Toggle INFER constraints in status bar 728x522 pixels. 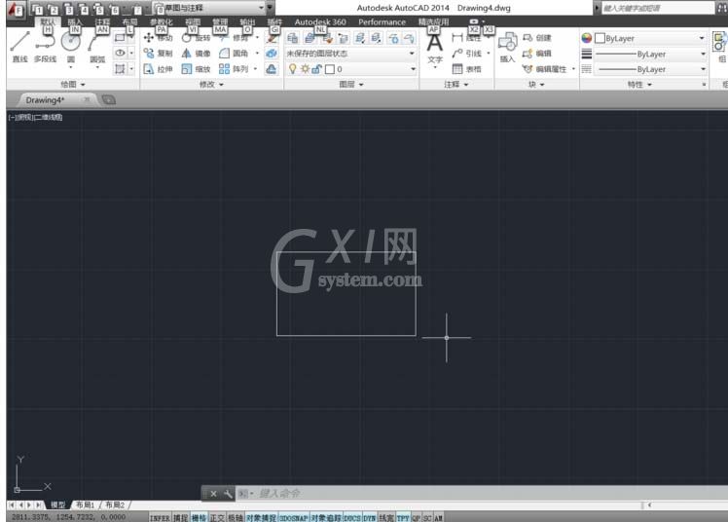click(x=161, y=518)
